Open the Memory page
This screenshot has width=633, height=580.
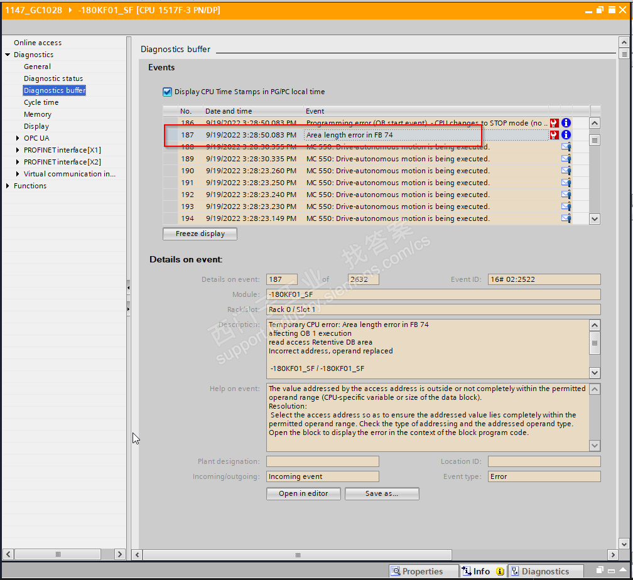(38, 114)
